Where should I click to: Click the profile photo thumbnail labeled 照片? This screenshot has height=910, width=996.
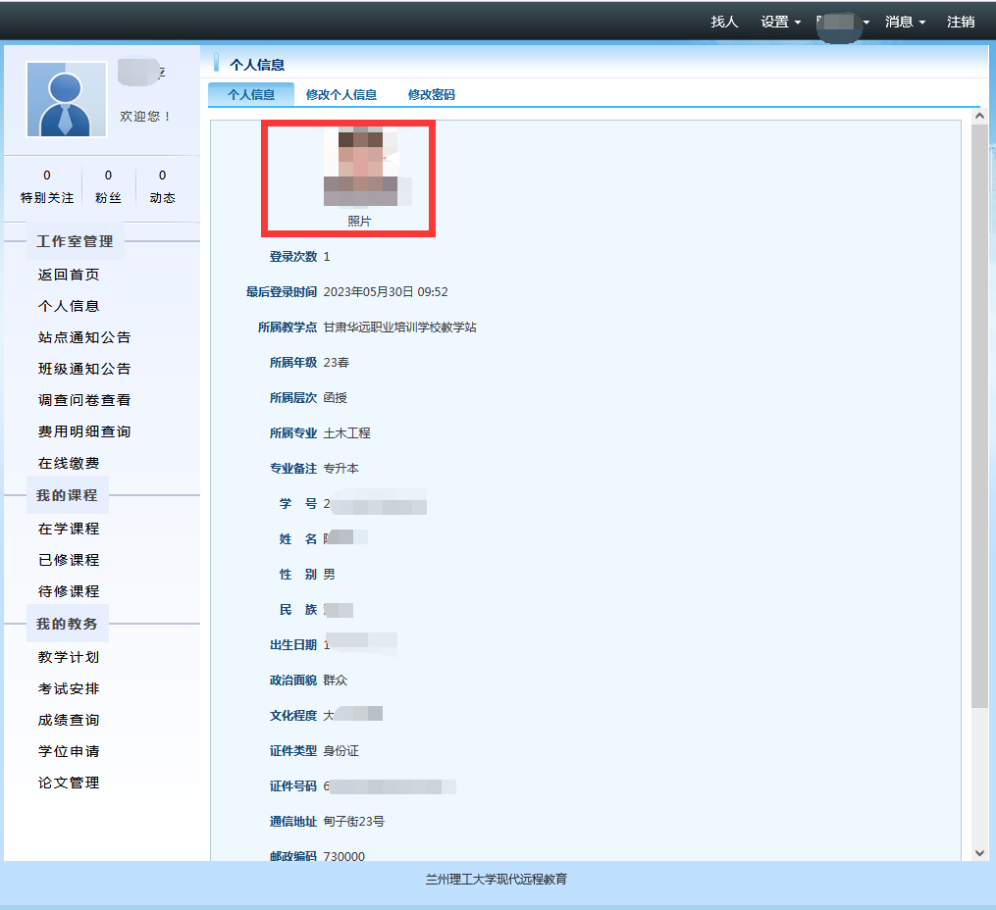pyautogui.click(x=361, y=167)
